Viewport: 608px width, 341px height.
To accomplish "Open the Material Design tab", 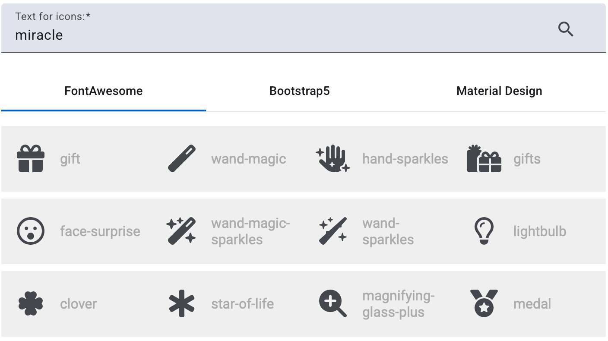I will tap(499, 91).
